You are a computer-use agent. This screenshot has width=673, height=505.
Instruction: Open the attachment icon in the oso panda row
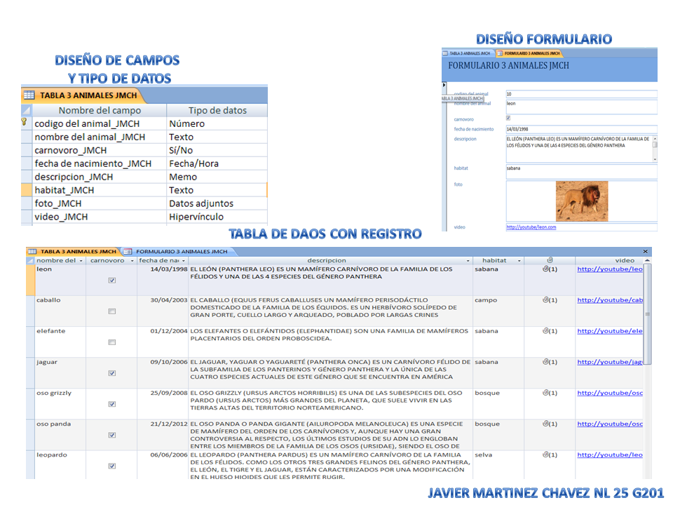(x=545, y=424)
